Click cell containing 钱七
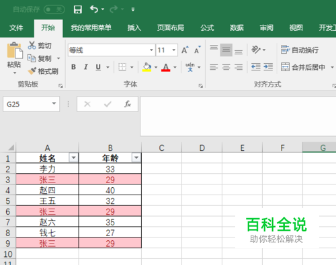This screenshot has width=336, height=265. click(x=47, y=233)
